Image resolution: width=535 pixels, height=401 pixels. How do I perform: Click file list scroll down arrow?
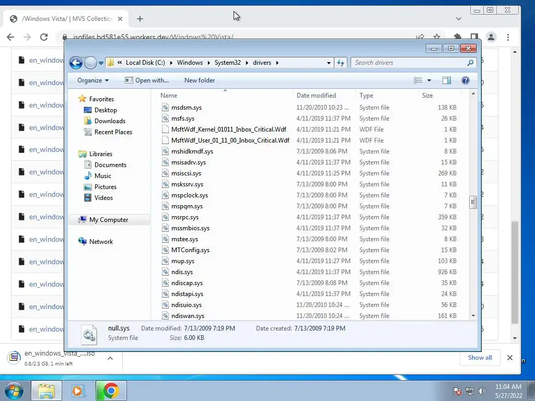473,316
